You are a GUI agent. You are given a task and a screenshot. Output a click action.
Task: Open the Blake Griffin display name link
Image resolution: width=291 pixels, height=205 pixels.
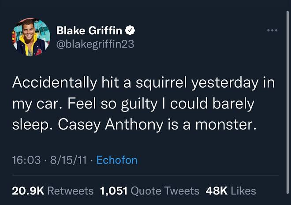tap(89, 30)
